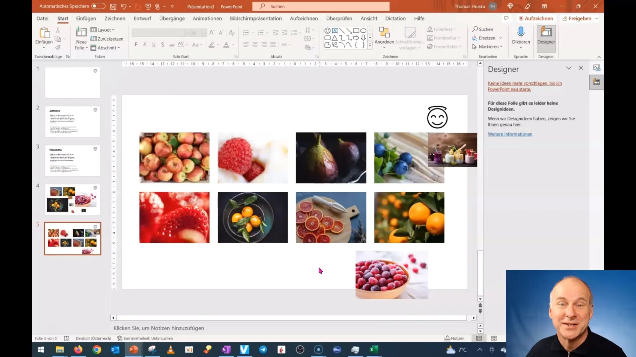Click the Notizen button in status bar

[454, 338]
